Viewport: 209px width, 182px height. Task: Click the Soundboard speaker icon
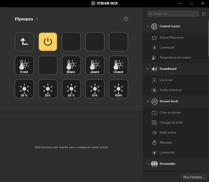154,69
